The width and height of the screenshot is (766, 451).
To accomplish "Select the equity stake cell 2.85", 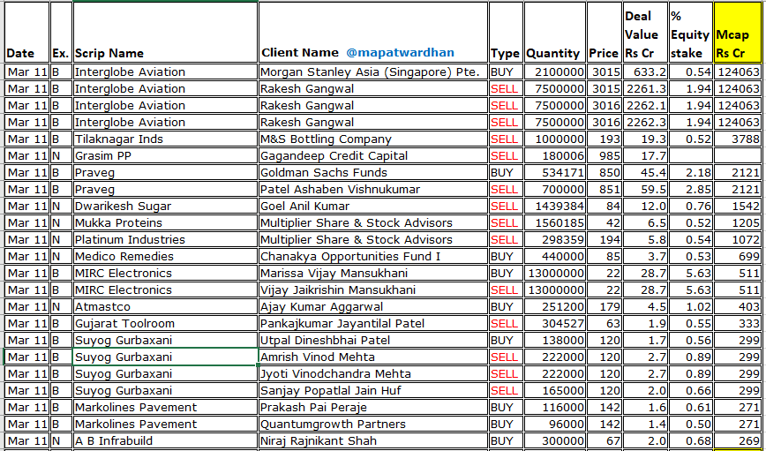I will [x=691, y=189].
